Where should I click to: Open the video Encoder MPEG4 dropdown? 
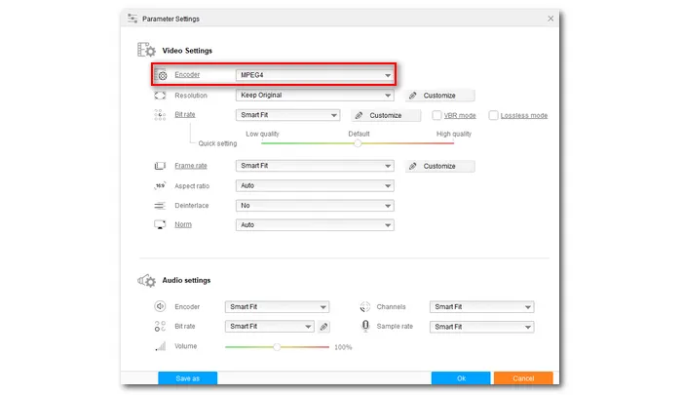click(315, 75)
